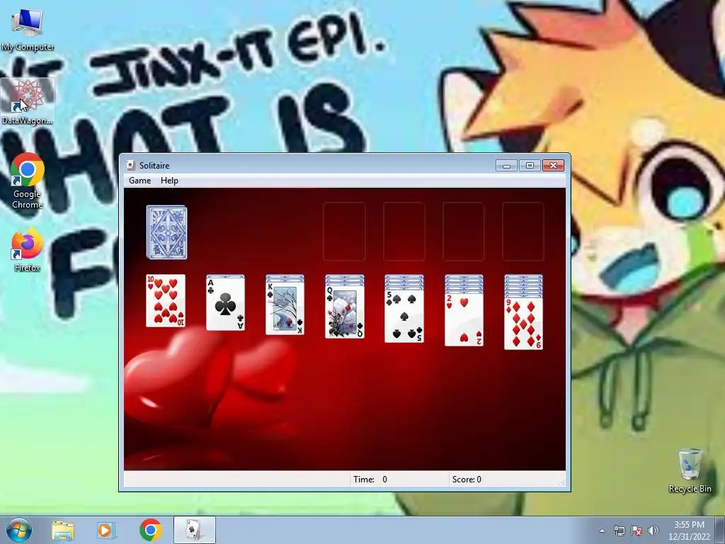Click the Solitaire taskbar button
The image size is (725, 544).
coord(194,530)
